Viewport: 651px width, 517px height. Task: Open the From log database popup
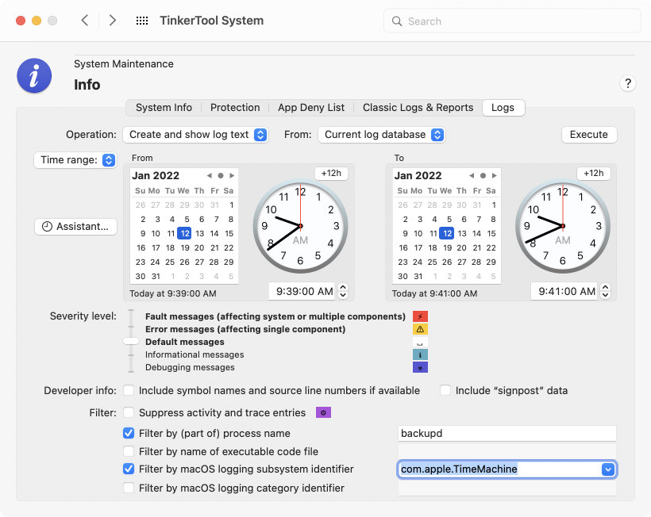coord(381,135)
